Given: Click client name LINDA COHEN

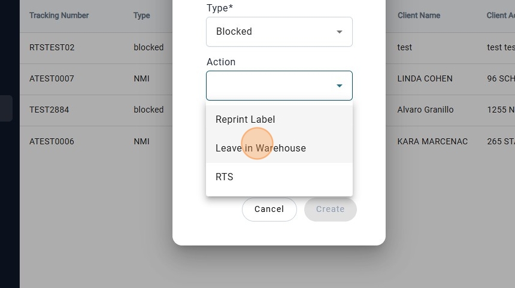Looking at the screenshot, I should tap(425, 78).
